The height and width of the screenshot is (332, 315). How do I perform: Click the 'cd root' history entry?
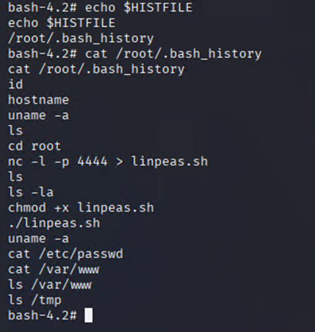pos(35,146)
